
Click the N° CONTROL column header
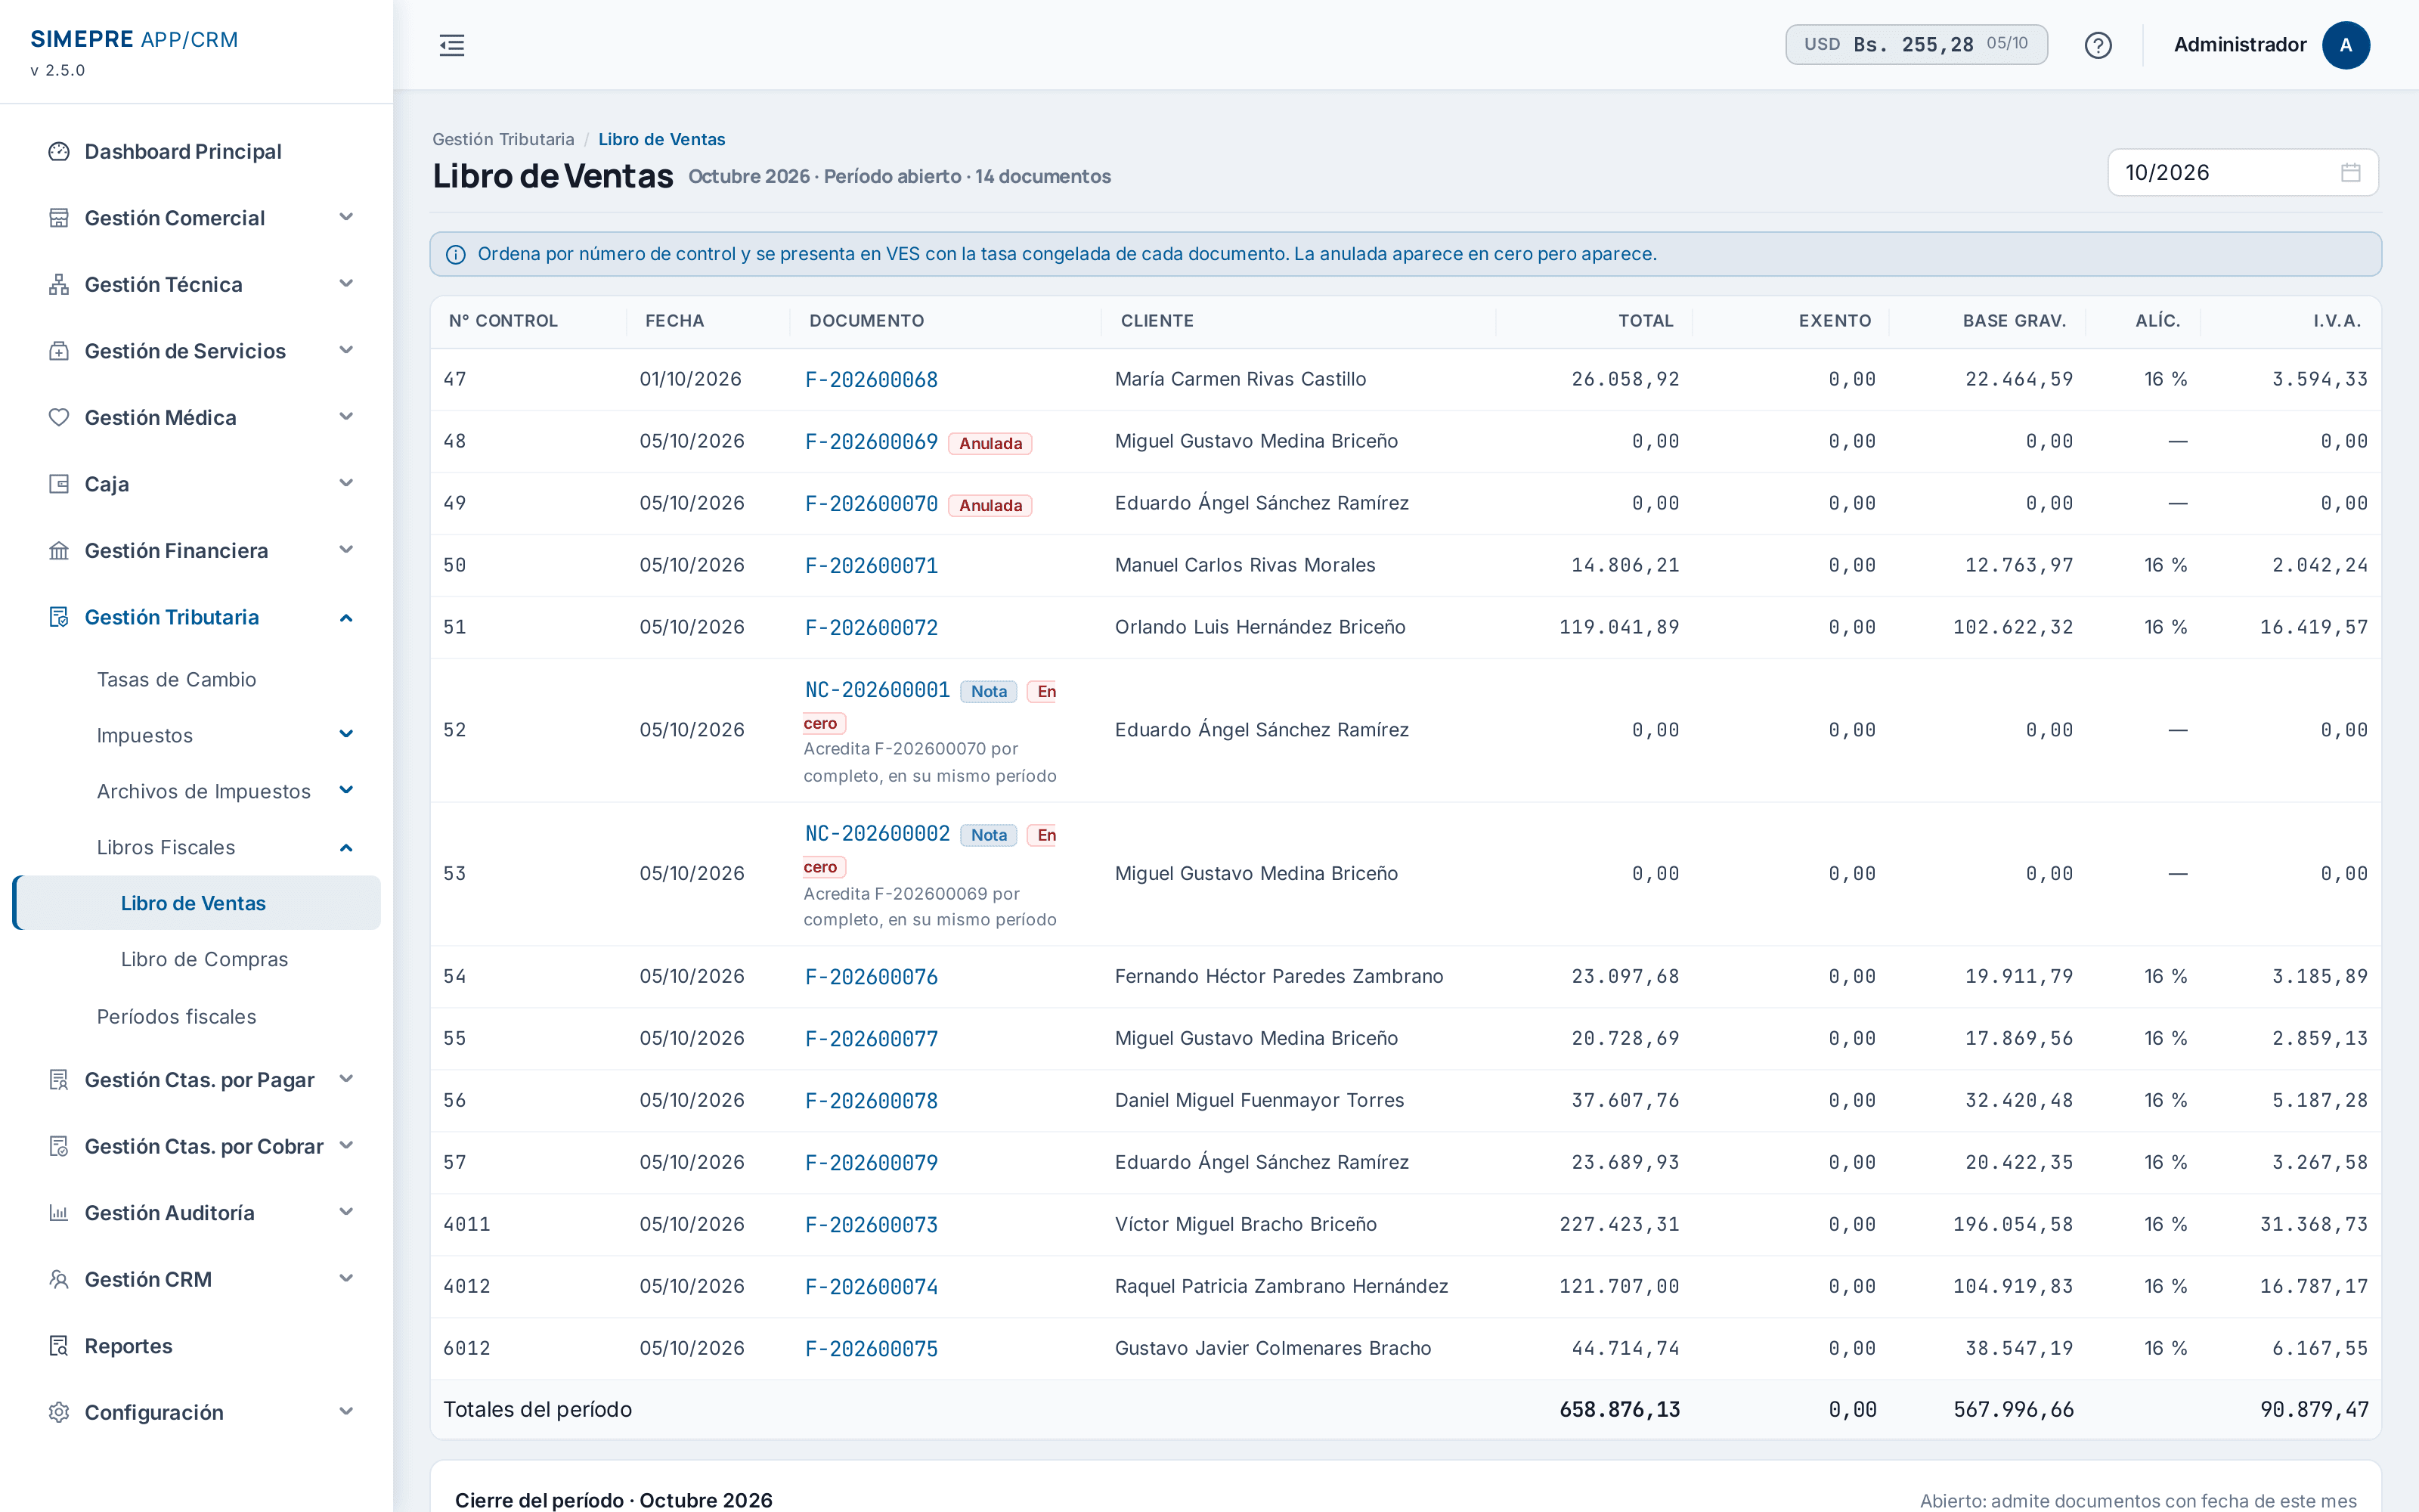[x=503, y=321]
